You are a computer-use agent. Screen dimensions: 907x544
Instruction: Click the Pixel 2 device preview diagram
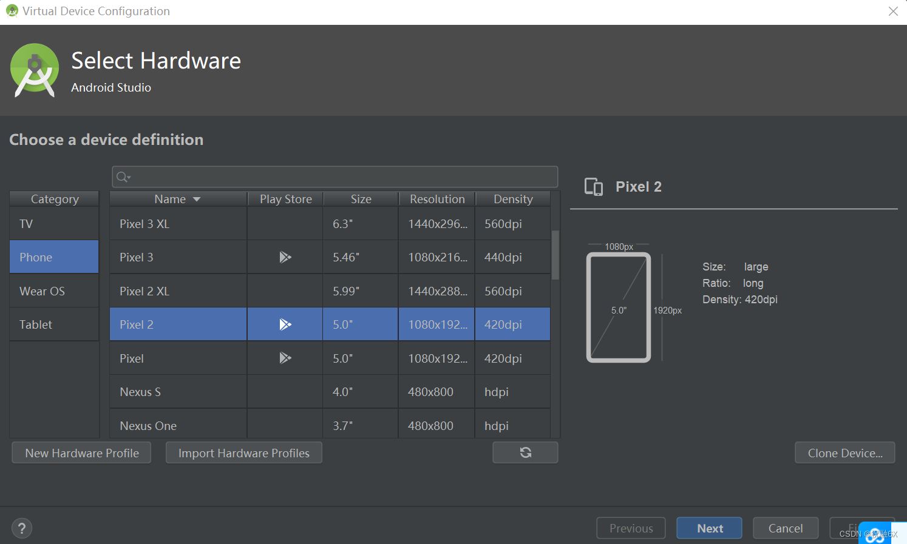pyautogui.click(x=619, y=307)
